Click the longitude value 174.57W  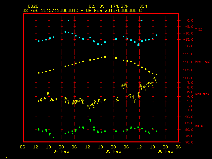point(119,6)
